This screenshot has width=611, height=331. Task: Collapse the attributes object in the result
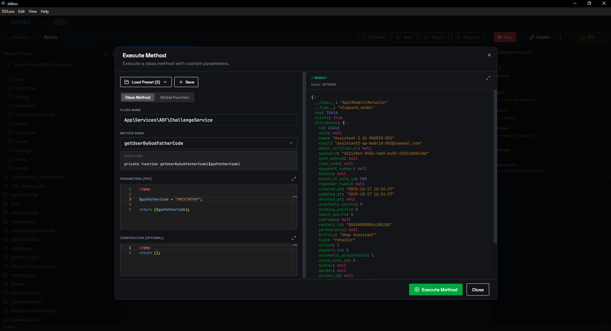[346, 123]
